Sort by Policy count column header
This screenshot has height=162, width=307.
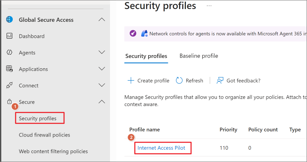(263, 130)
